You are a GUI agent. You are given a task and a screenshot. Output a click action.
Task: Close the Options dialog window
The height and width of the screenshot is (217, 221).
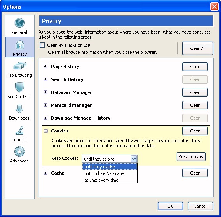tap(214, 7)
